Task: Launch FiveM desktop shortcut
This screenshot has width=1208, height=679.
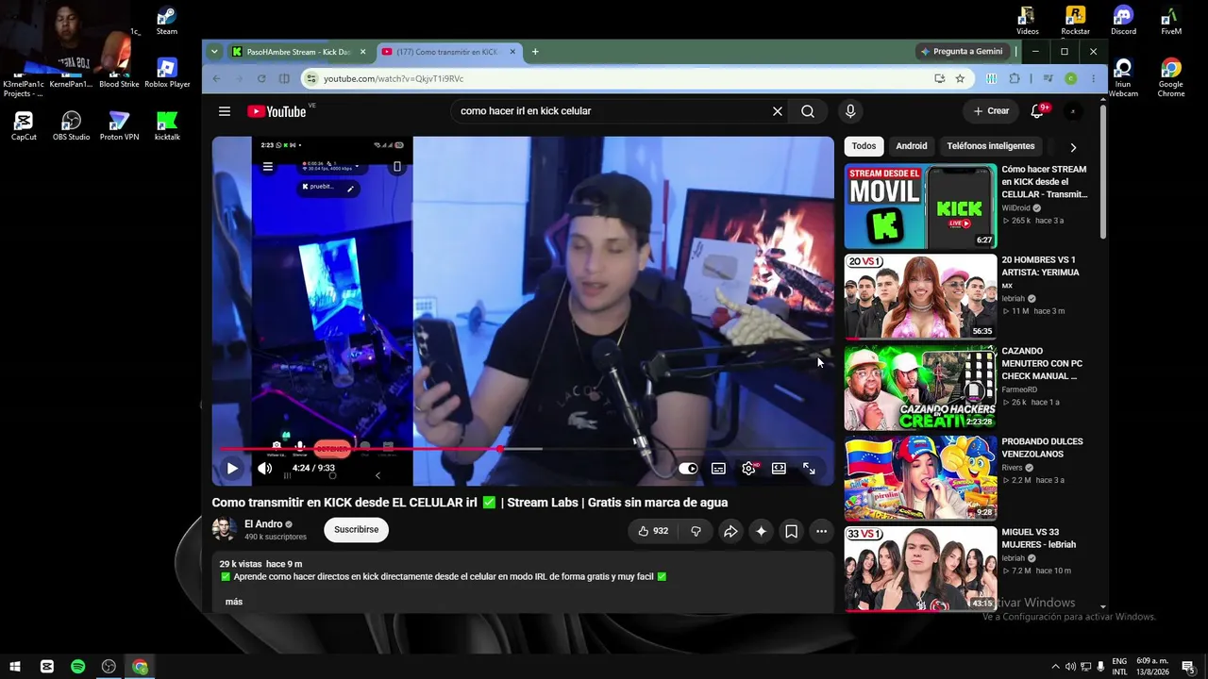Action: point(1171,21)
